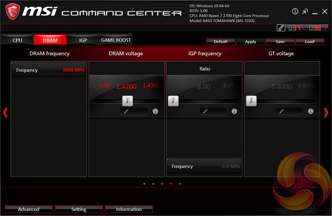
Task: Switch to GAME BOOST tab
Action: tap(116, 40)
